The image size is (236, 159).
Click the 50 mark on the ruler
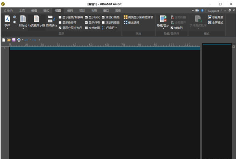pos(91,45)
